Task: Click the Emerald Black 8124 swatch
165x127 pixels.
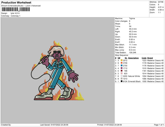Action: pos(122,81)
